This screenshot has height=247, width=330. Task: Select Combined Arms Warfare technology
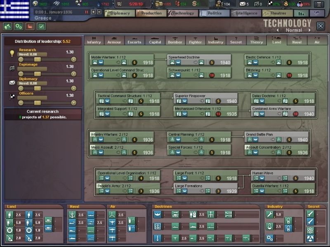283,111
